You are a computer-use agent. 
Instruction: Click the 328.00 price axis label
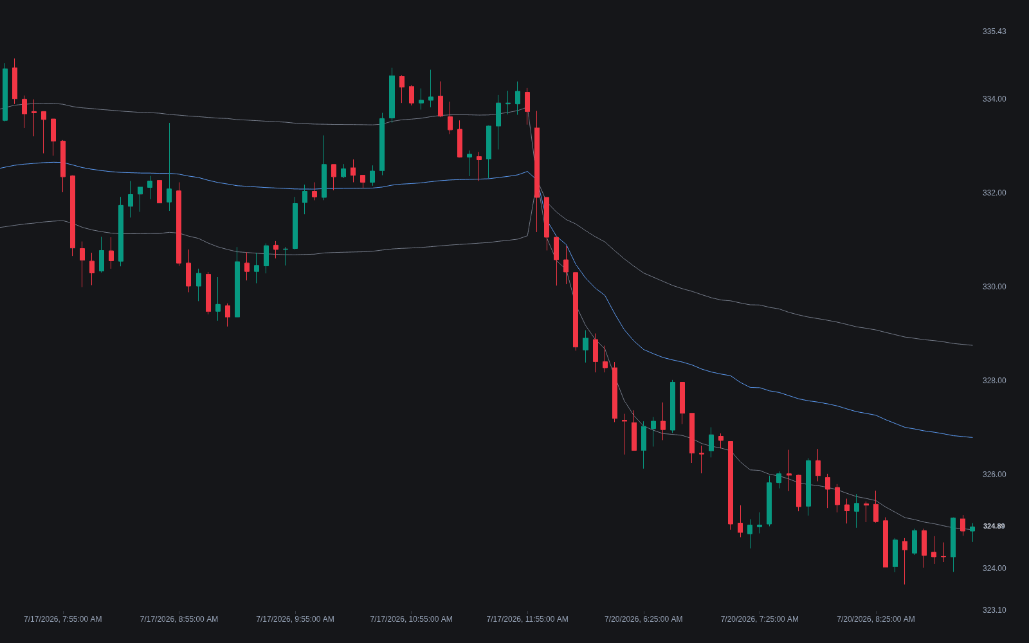click(x=994, y=381)
